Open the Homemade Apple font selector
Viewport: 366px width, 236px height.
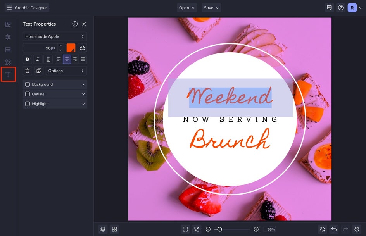(x=55, y=36)
